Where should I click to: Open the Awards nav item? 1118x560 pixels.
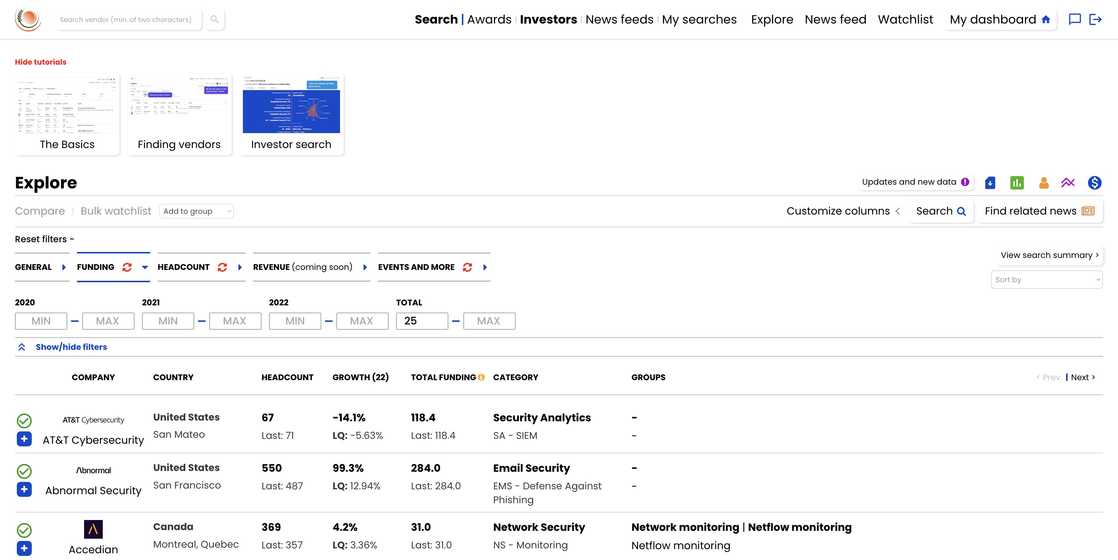489,19
